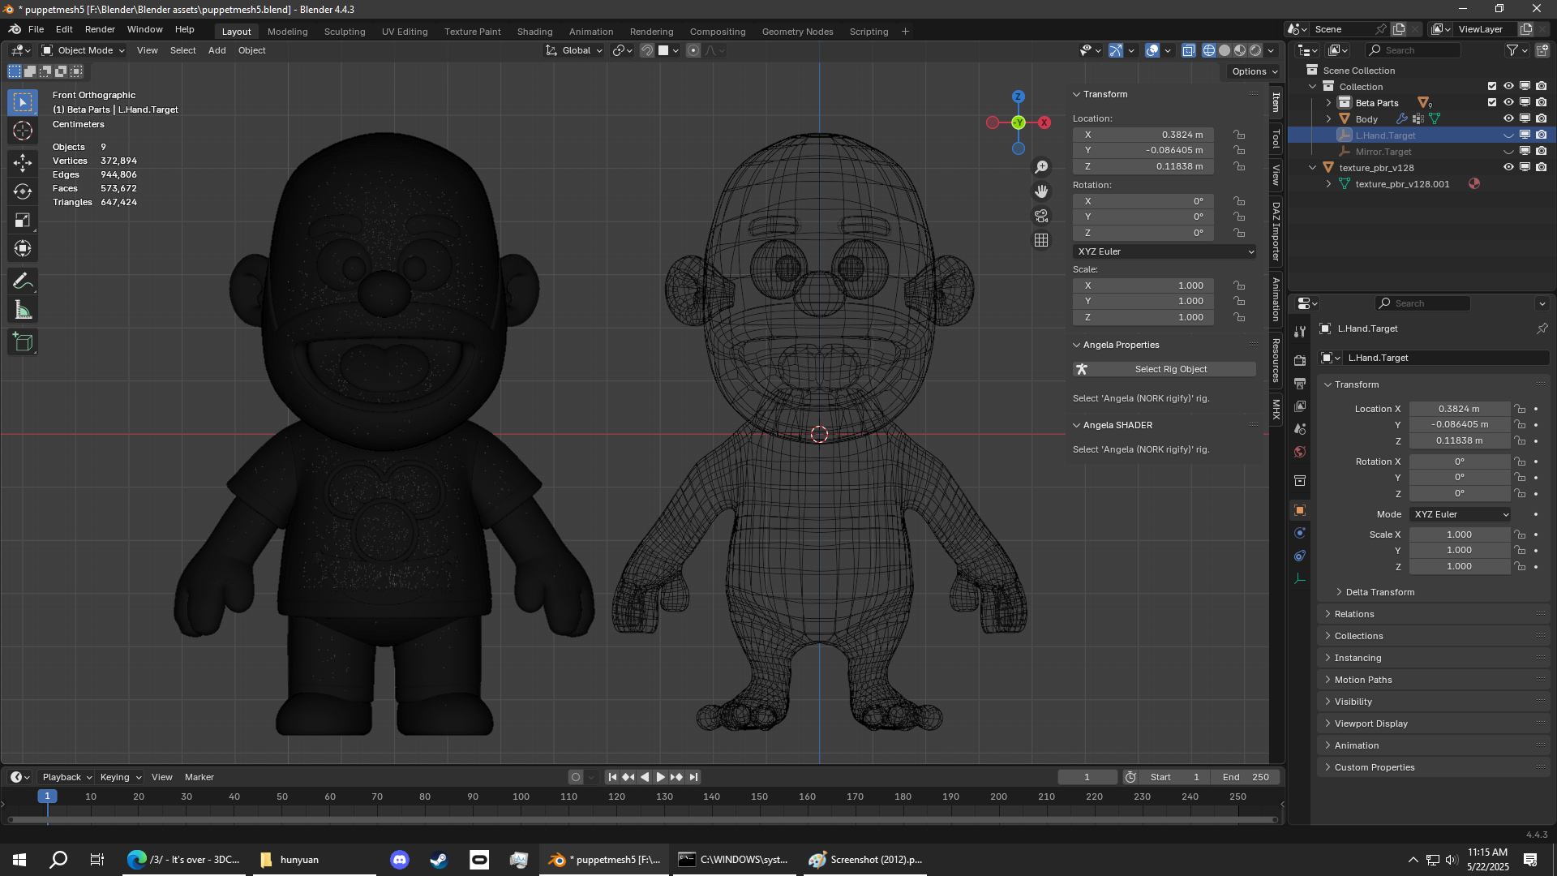This screenshot has width=1557, height=876.
Task: Click the End frame field showing 250
Action: point(1246,777)
